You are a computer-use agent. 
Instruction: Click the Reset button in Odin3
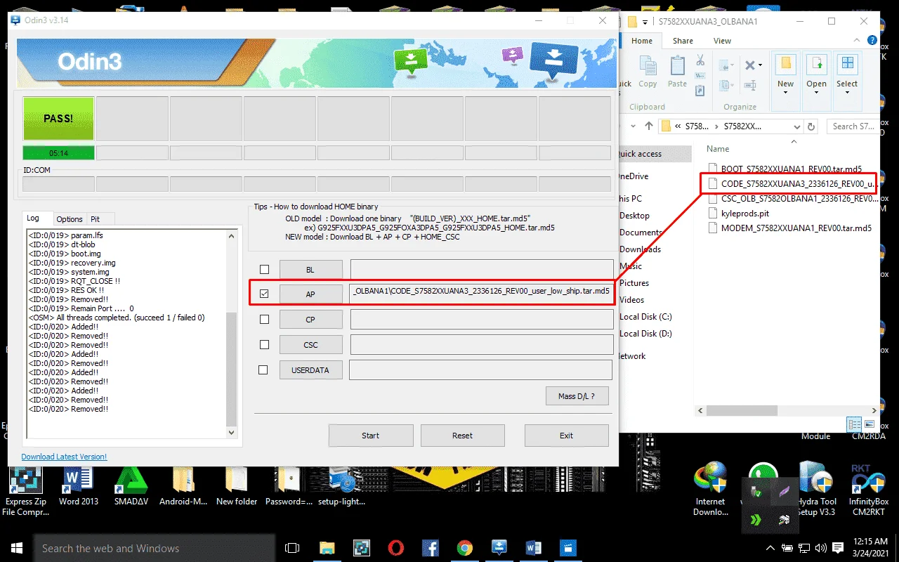click(462, 436)
